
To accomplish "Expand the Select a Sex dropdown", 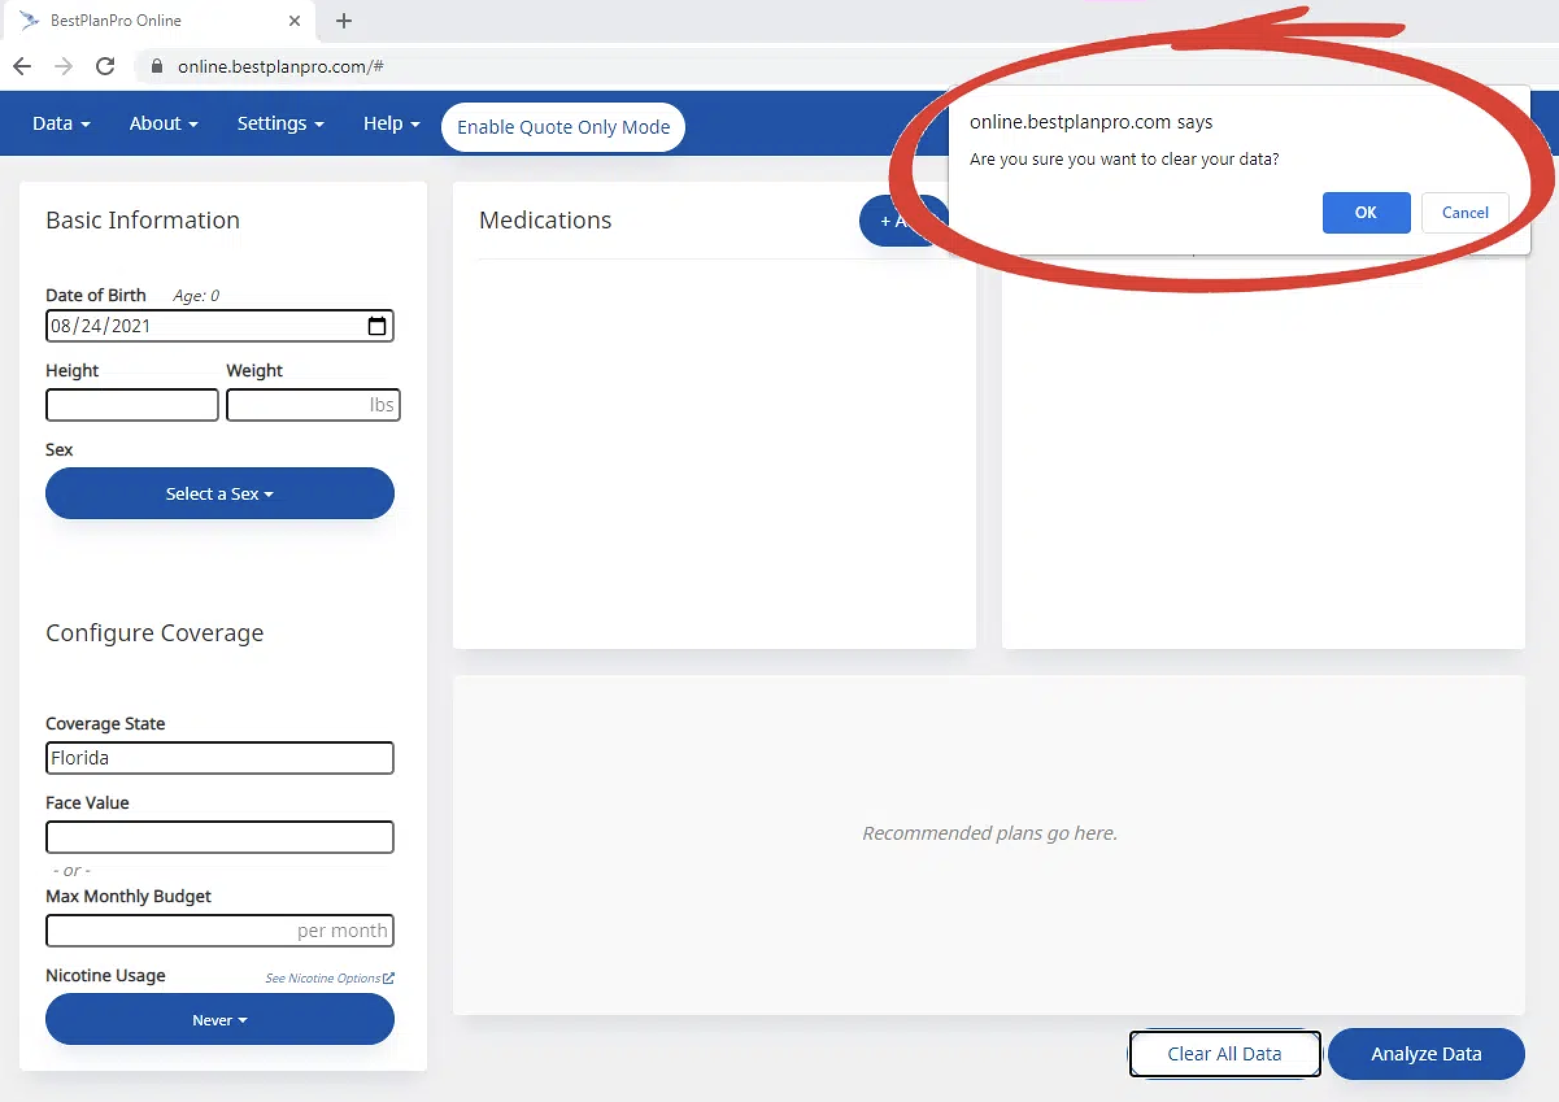I will pos(219,494).
